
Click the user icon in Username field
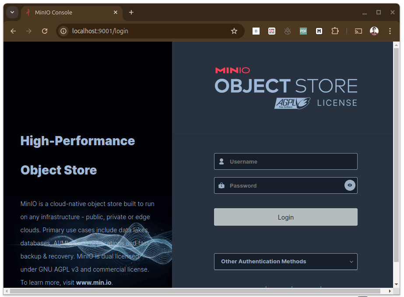[x=221, y=161]
